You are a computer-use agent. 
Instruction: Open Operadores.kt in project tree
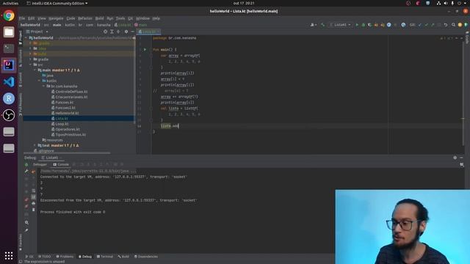point(68,129)
